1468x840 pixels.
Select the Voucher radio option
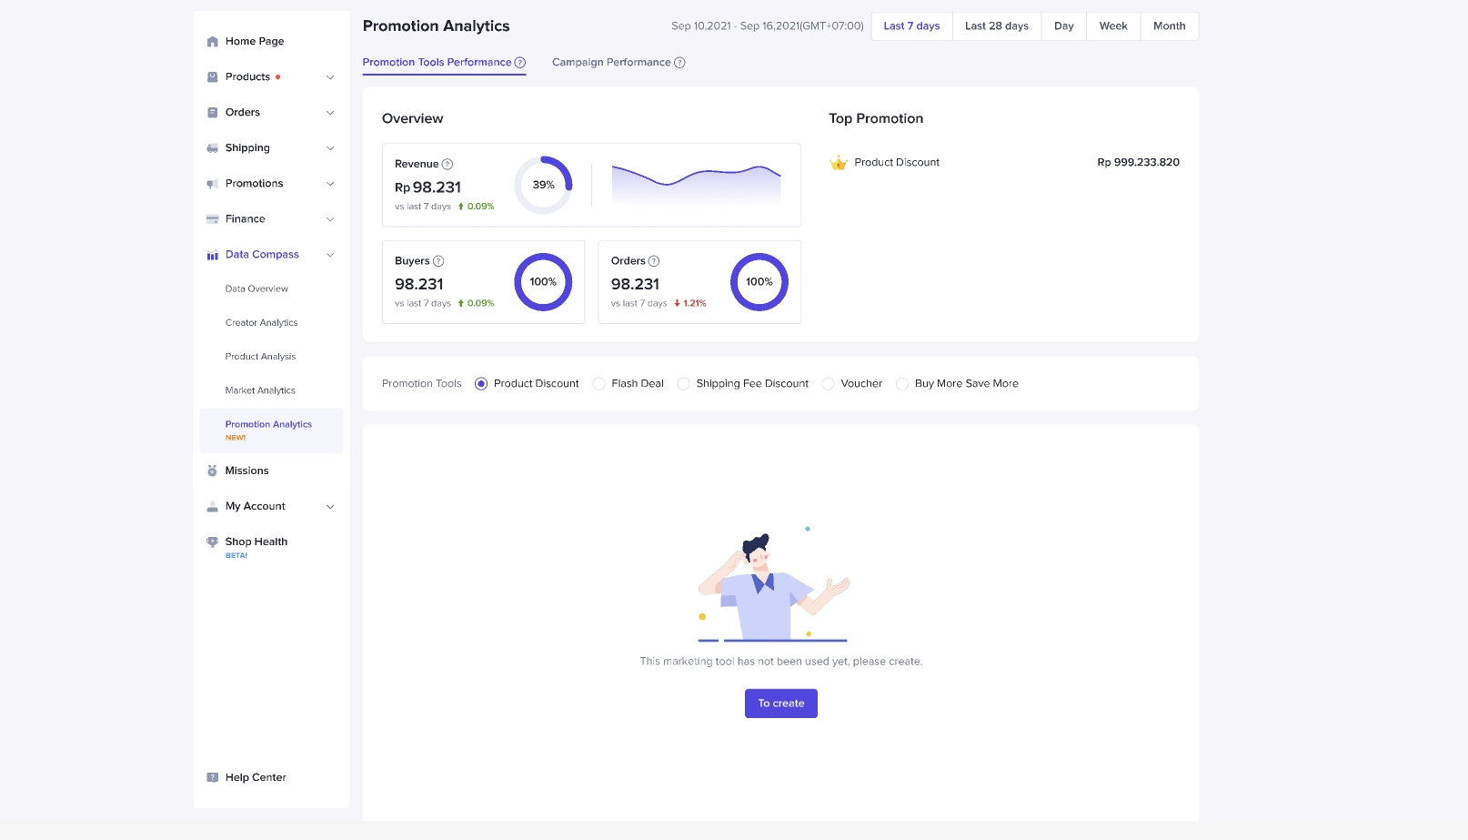[828, 384]
